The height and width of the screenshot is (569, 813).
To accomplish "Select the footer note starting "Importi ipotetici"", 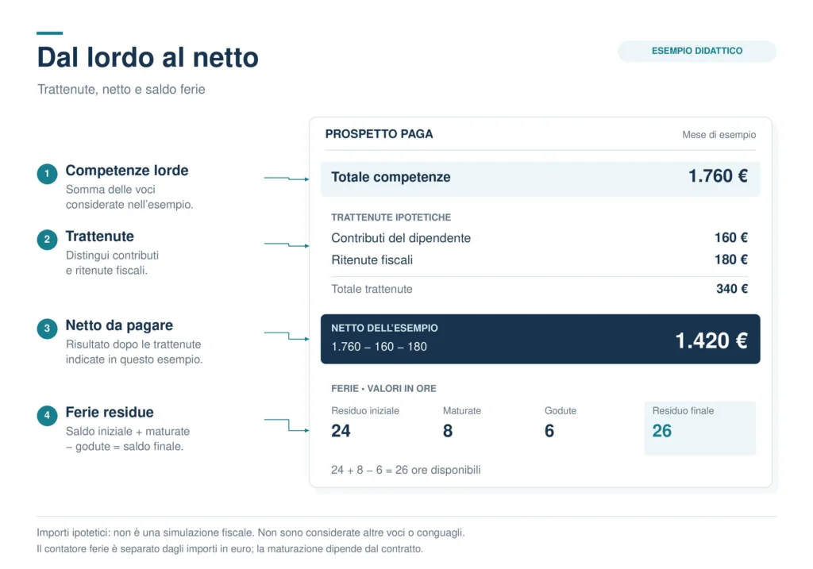I will pyautogui.click(x=250, y=532).
